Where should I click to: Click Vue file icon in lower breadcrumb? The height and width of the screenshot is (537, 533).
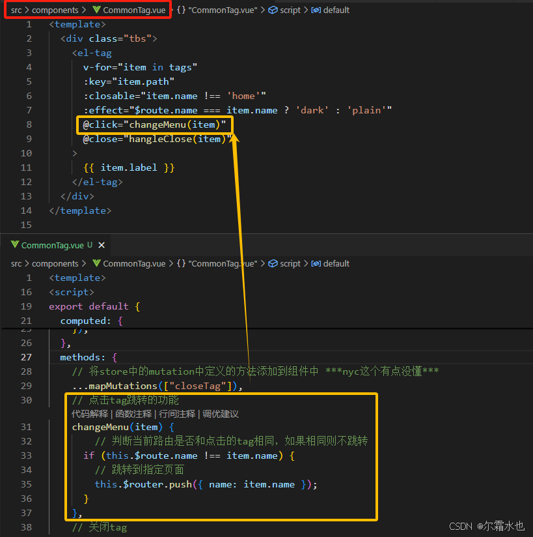tap(96, 263)
